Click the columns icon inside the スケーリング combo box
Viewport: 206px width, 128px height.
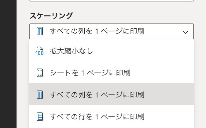(x=39, y=31)
